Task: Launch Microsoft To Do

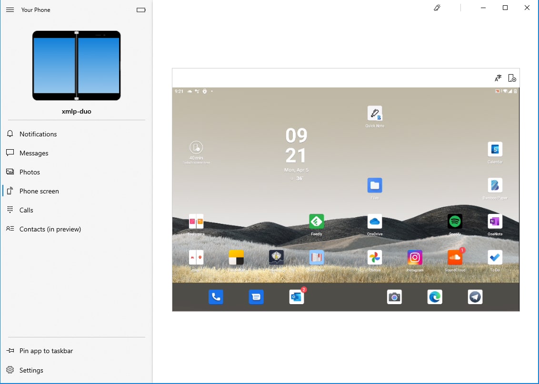Action: (495, 261)
